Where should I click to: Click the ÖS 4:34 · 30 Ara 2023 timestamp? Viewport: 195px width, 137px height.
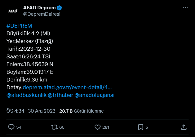[31, 111]
